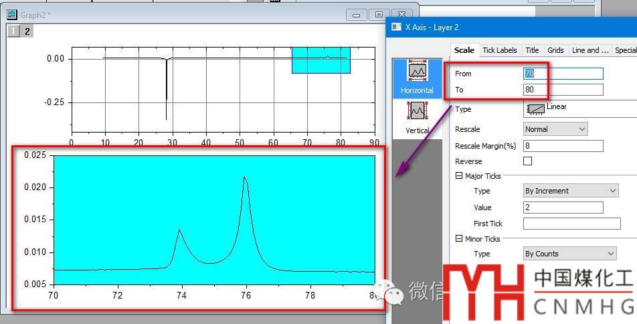Open the Scale tab

point(464,50)
